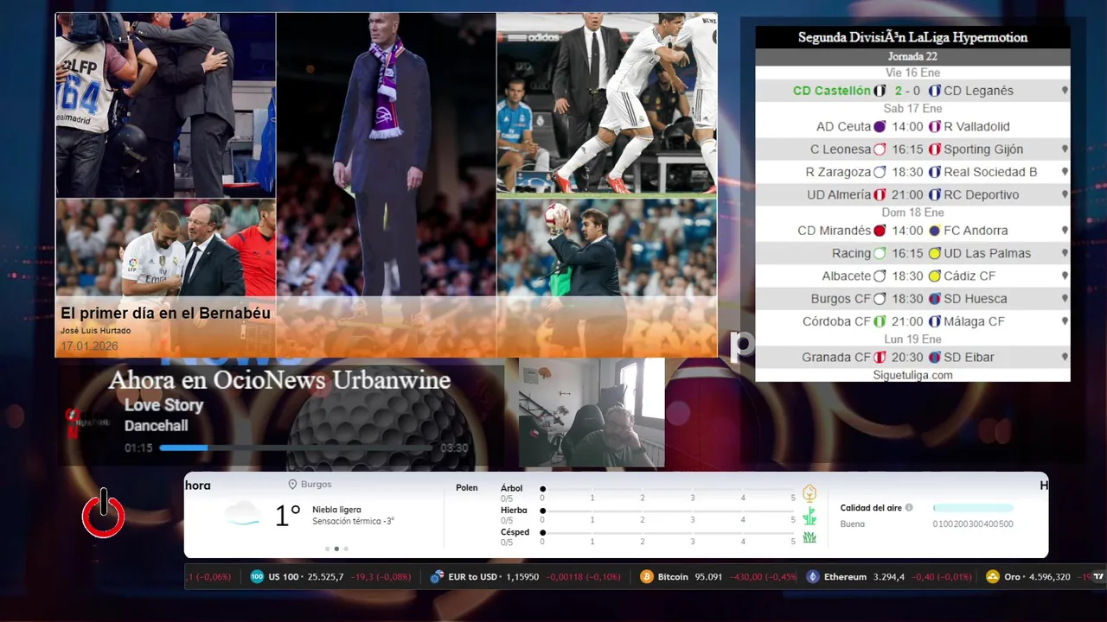Click the CD Leganés crest
The width and height of the screenshot is (1107, 622).
click(935, 91)
